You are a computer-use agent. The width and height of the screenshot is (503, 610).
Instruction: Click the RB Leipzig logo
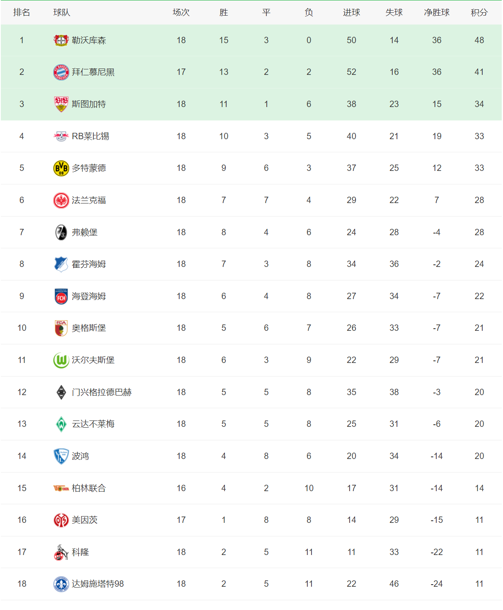[61, 136]
